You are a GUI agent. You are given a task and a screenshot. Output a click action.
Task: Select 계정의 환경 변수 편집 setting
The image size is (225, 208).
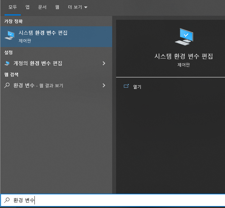(56, 63)
